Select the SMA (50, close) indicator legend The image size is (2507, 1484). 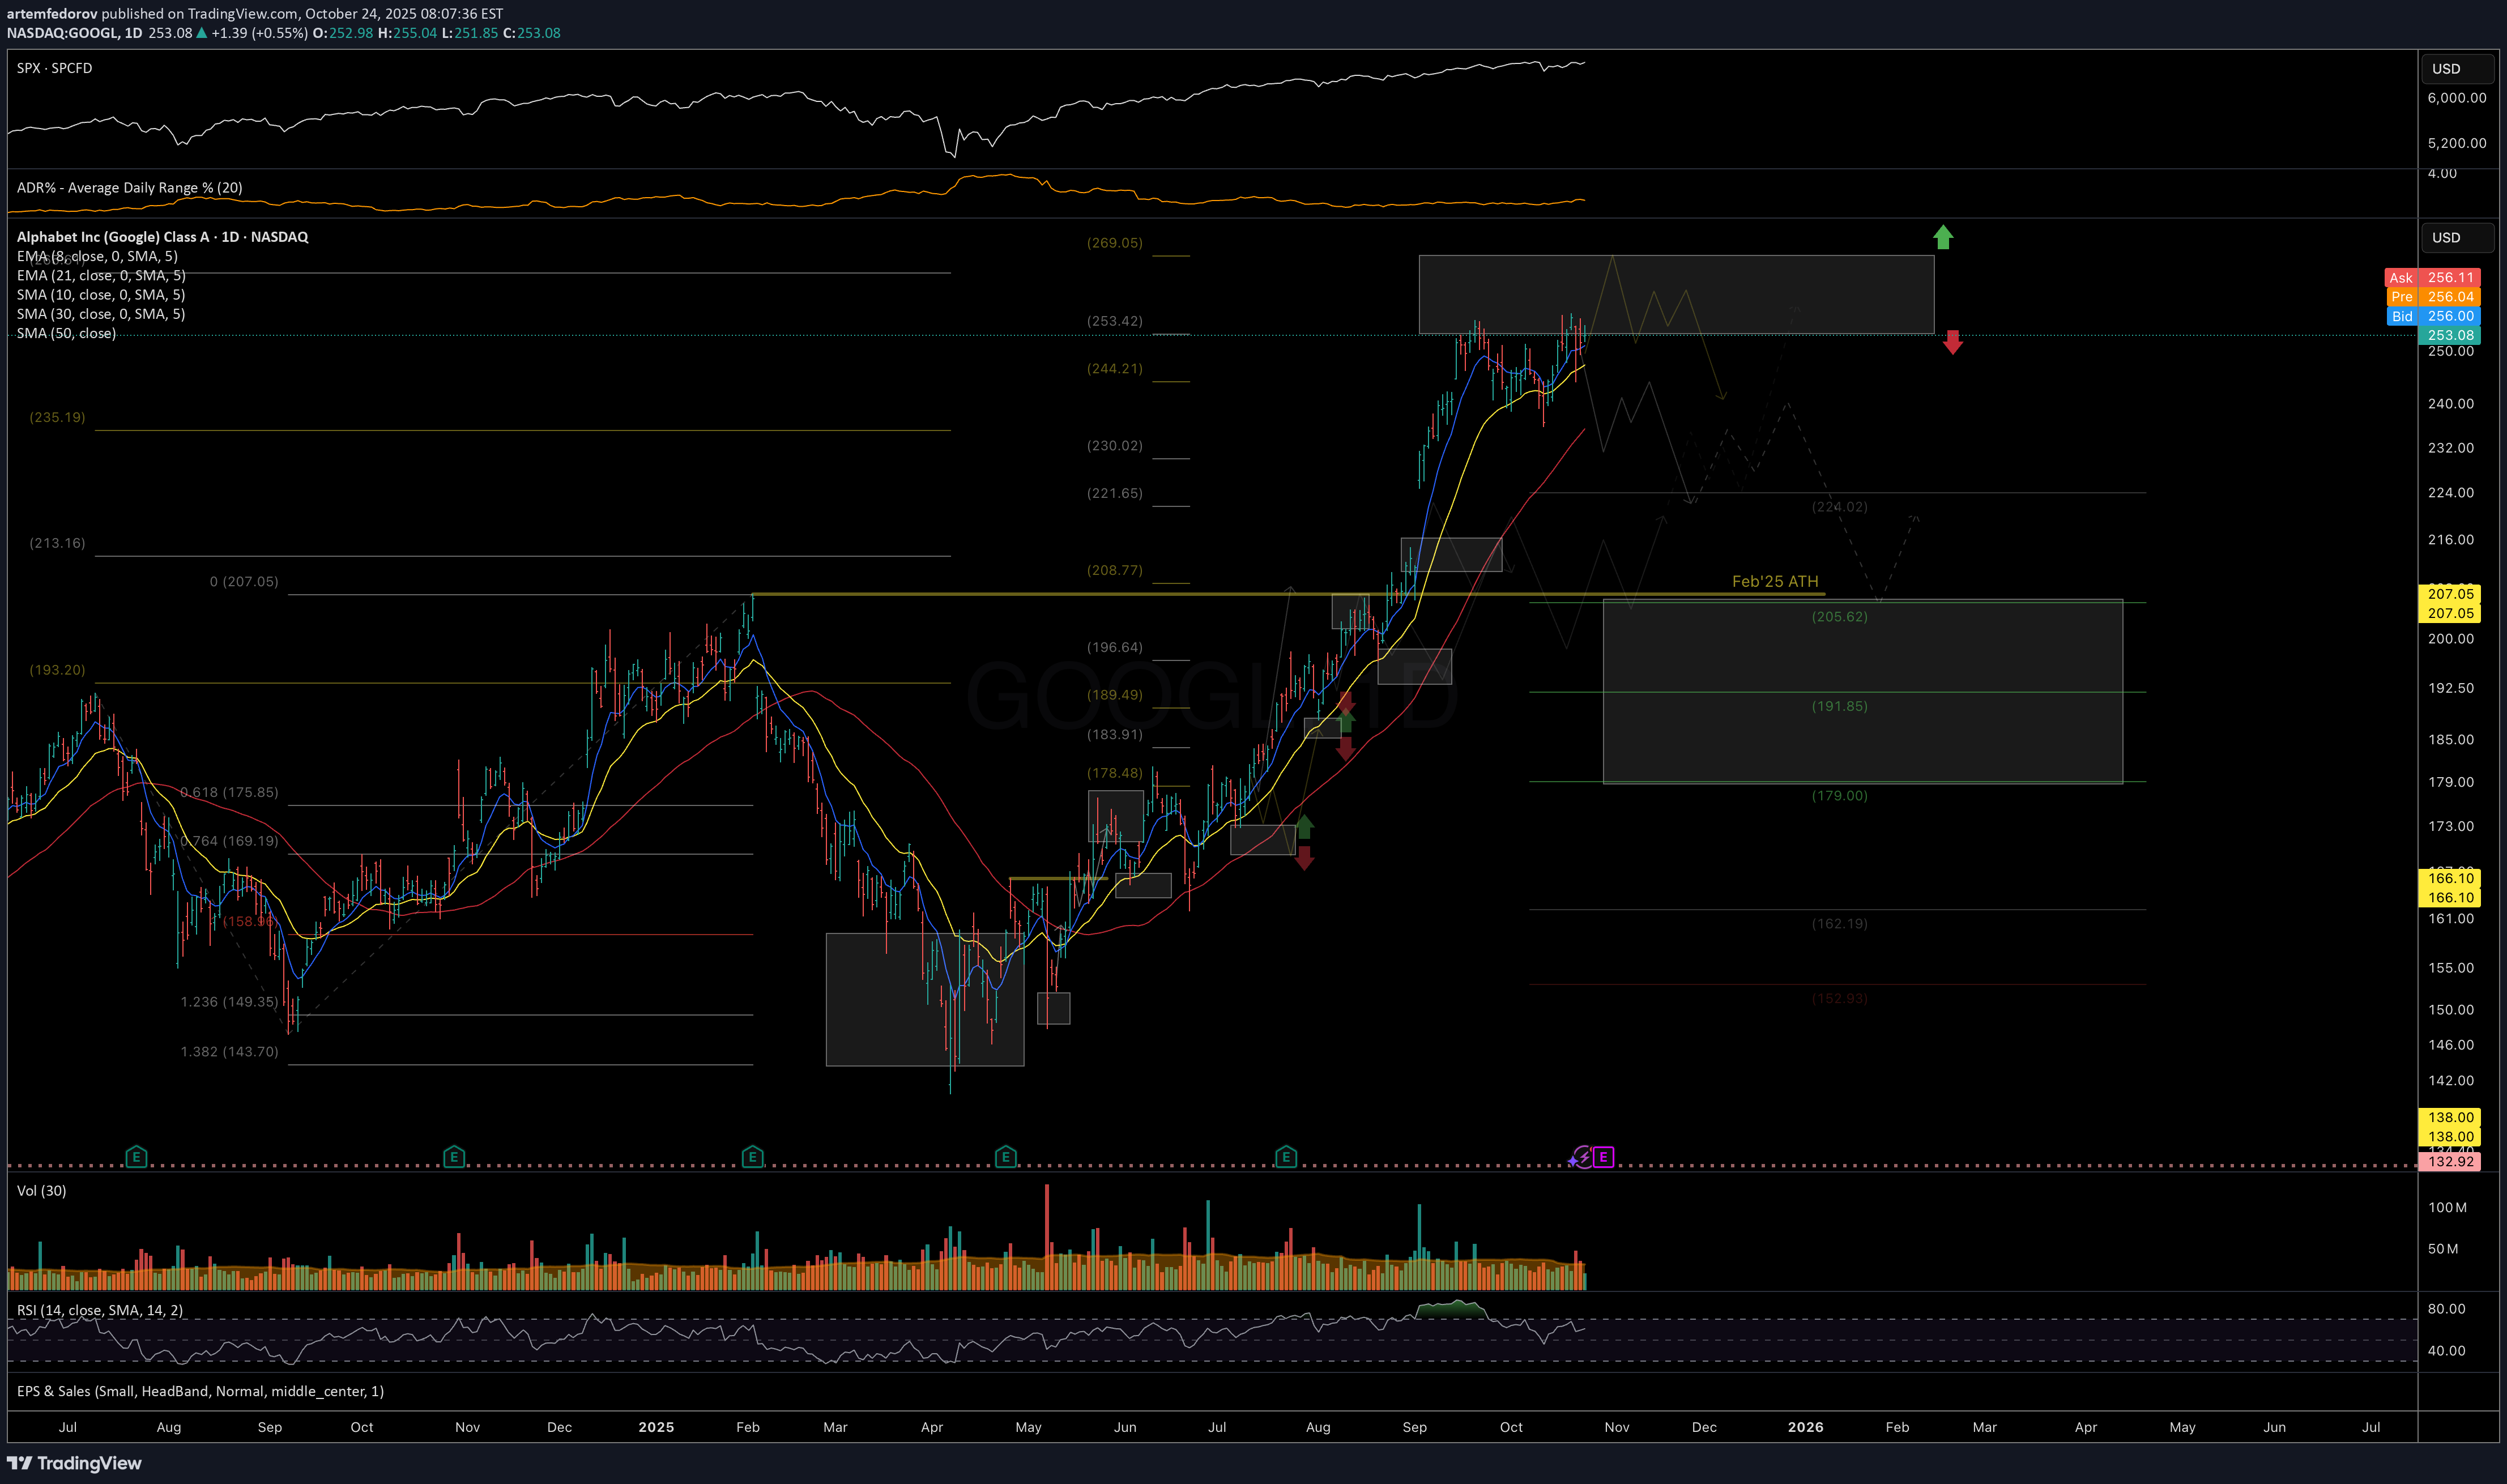(66, 333)
